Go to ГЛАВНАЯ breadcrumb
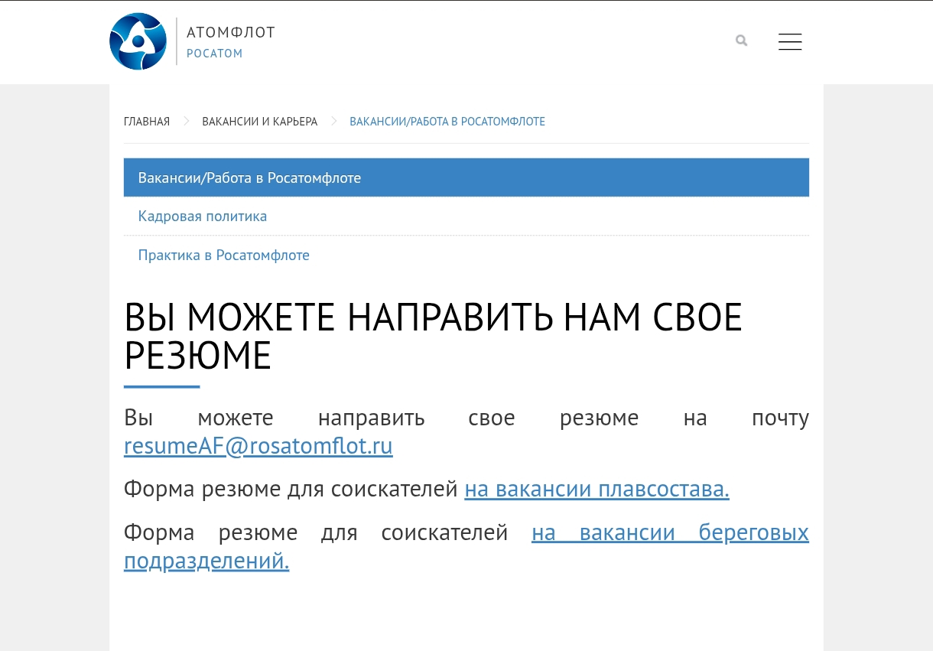This screenshot has width=933, height=651. [147, 122]
